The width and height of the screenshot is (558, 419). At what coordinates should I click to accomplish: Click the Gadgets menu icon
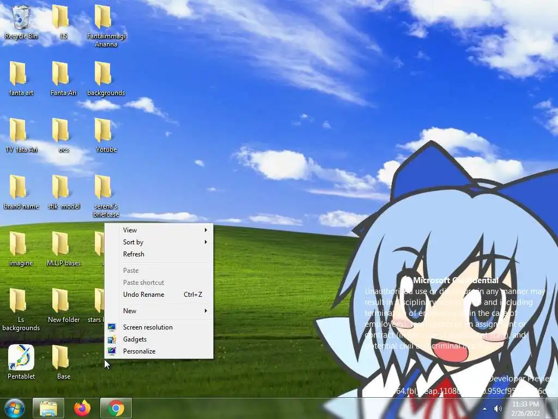coord(112,339)
